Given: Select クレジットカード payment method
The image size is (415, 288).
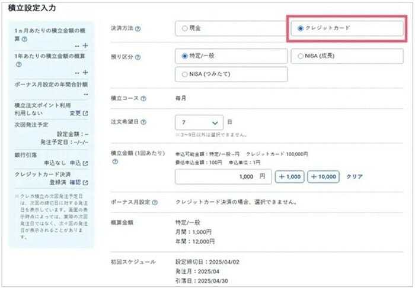Looking at the screenshot, I should click(x=347, y=28).
